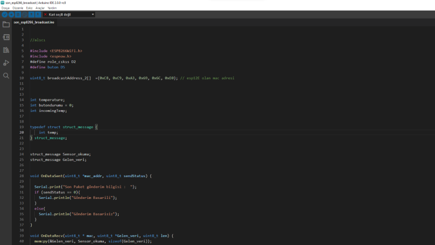Open the Boards Manager sidebar panel
The image size is (435, 245).
(6, 37)
